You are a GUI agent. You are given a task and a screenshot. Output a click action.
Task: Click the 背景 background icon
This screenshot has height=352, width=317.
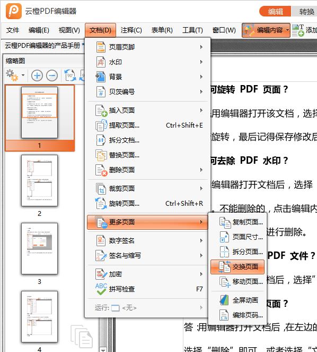coord(100,77)
